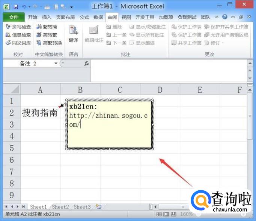Open the Undo history dropdown arrow
Screen dimensions: 256x221
tap(30, 7)
